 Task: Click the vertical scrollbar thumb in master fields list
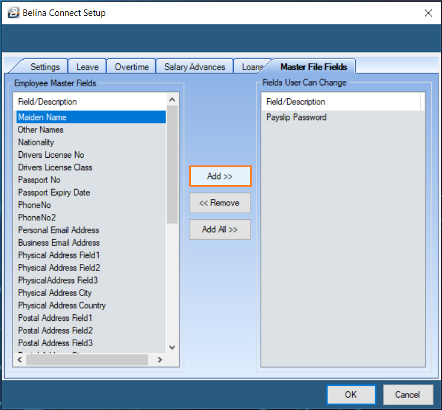click(172, 164)
